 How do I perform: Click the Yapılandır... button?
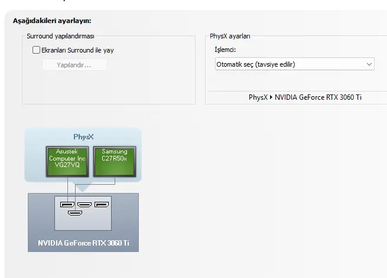pos(74,65)
